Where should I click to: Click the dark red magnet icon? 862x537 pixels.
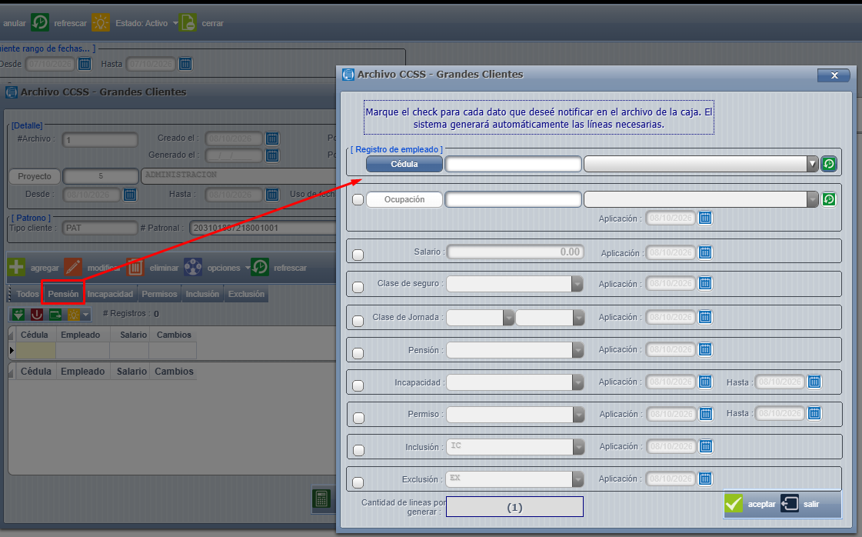(37, 314)
